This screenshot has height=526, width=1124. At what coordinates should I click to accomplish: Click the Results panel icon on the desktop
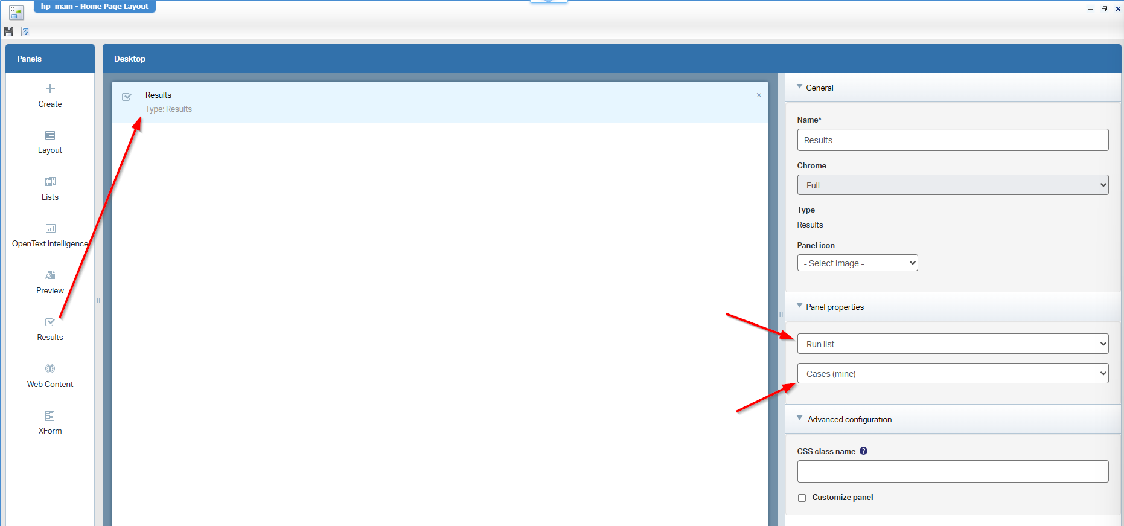tap(127, 97)
